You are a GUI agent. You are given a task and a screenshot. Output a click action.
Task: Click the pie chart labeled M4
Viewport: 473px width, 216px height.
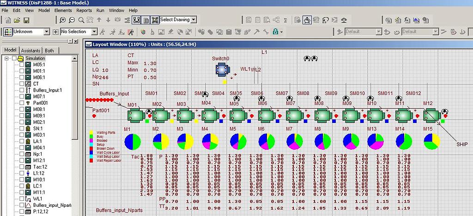210,142
